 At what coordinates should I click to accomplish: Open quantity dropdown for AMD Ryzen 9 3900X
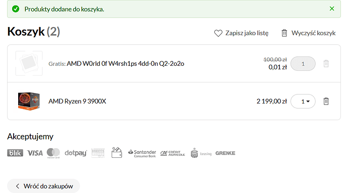point(303,101)
